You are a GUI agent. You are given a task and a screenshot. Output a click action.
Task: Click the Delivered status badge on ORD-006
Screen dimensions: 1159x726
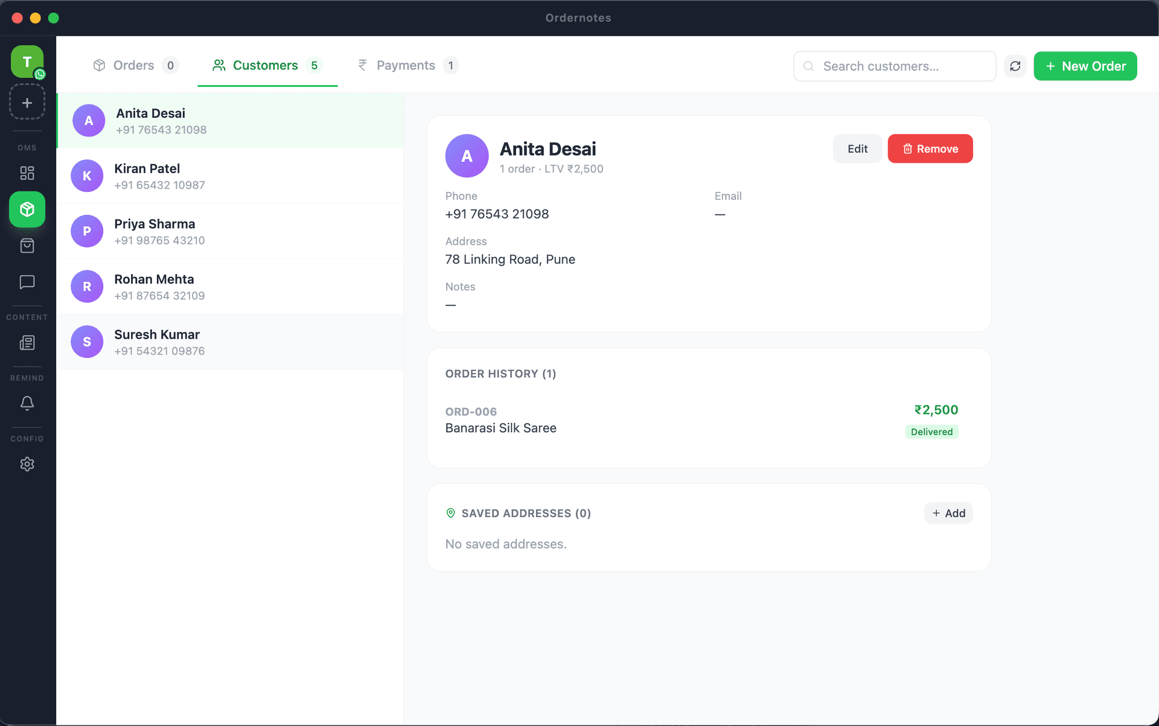click(x=931, y=431)
